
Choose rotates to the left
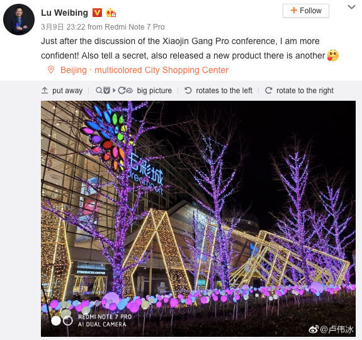(224, 91)
